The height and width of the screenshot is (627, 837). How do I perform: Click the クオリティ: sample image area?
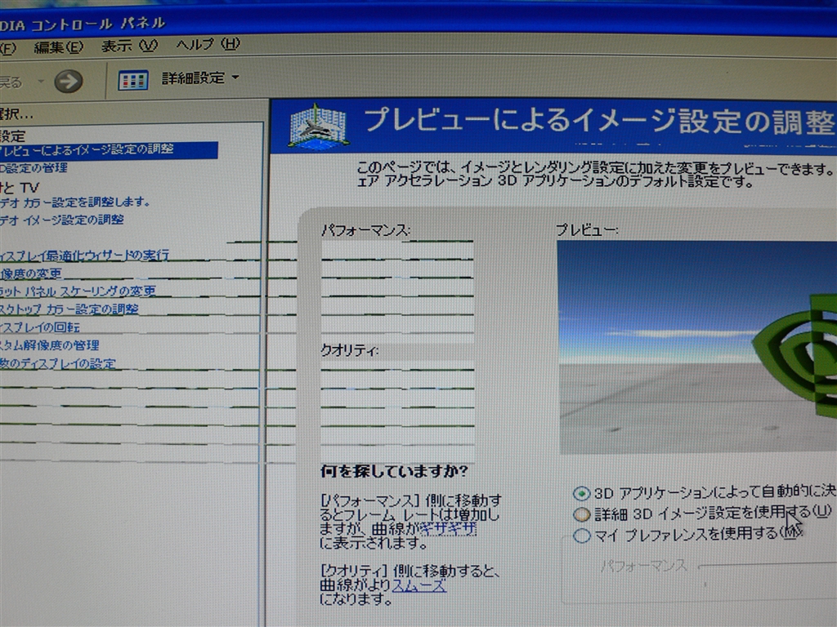[x=397, y=411]
